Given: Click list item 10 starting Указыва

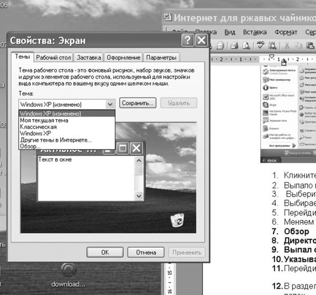Looking at the screenshot, I should click(x=294, y=259).
